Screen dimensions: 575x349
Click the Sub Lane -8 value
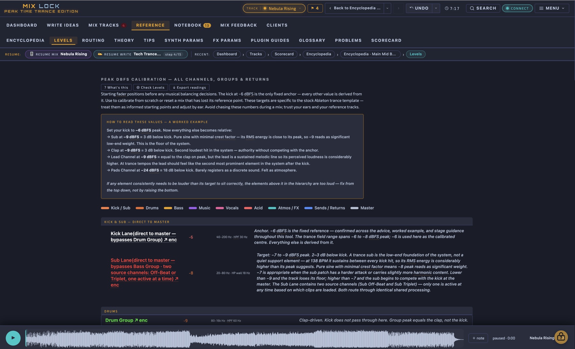[191, 273]
